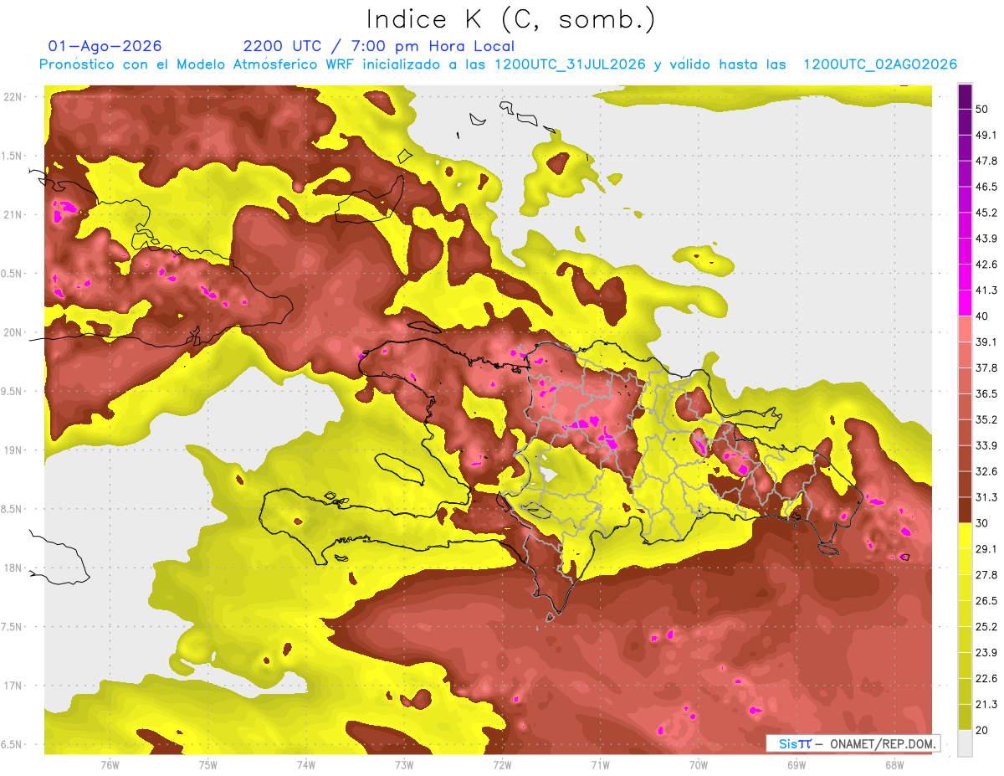Click the 'Pronóstico con el Modelo Atmósferico WRF' text
This screenshot has height=776, width=1004.
[x=197, y=64]
